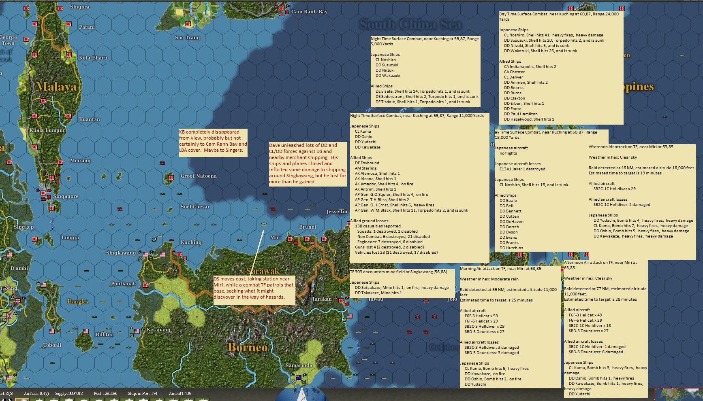
Task: Select the Groot Natoena island base flag
Action: 171,177
